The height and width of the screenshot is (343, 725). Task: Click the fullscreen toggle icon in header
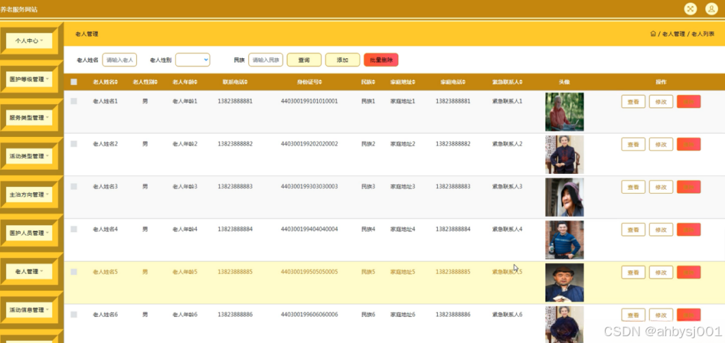[x=690, y=9]
